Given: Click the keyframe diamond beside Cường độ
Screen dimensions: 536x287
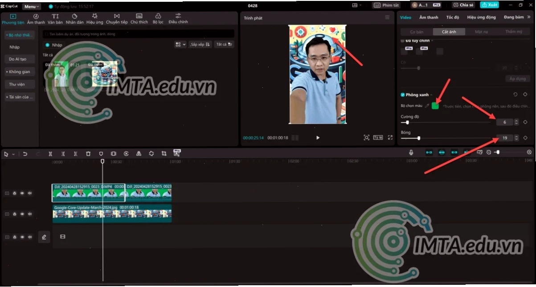Looking at the screenshot, I should coord(525,122).
